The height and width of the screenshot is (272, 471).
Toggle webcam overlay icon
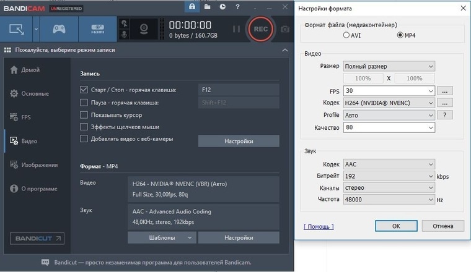[x=144, y=29]
